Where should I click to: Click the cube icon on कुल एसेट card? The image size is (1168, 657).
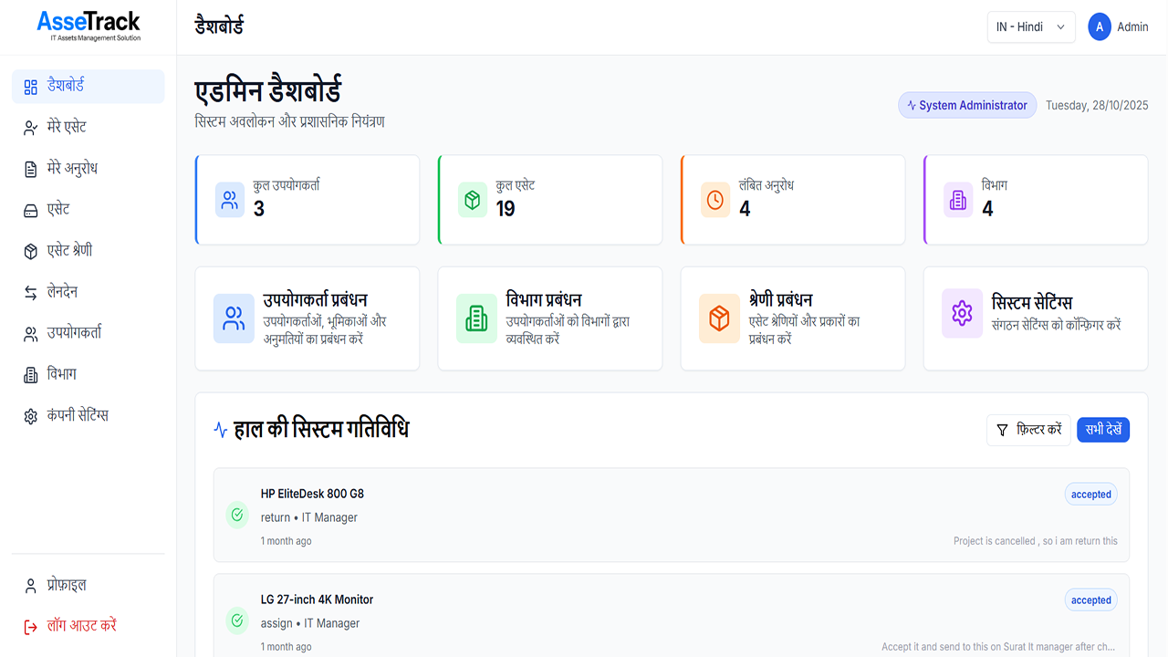pos(473,200)
